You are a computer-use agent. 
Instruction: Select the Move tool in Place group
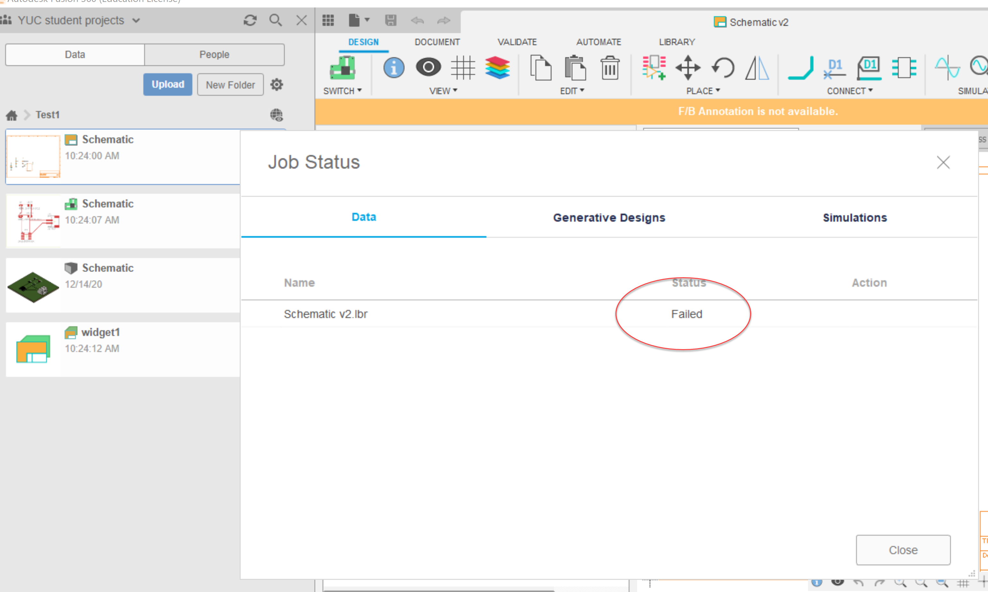pyautogui.click(x=688, y=68)
